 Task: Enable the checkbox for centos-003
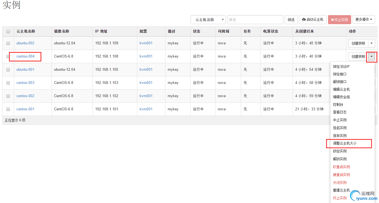coord(8,83)
